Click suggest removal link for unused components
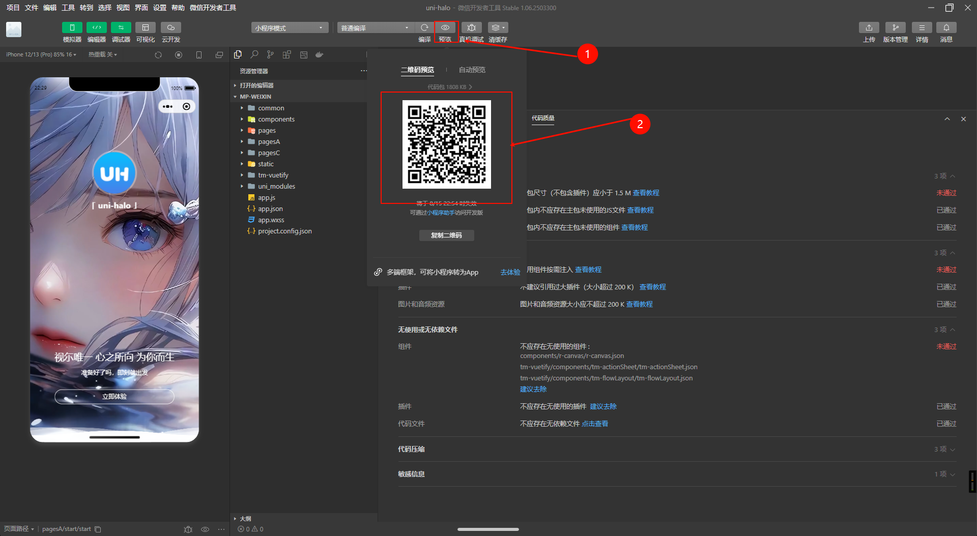The height and width of the screenshot is (536, 977). pos(533,389)
